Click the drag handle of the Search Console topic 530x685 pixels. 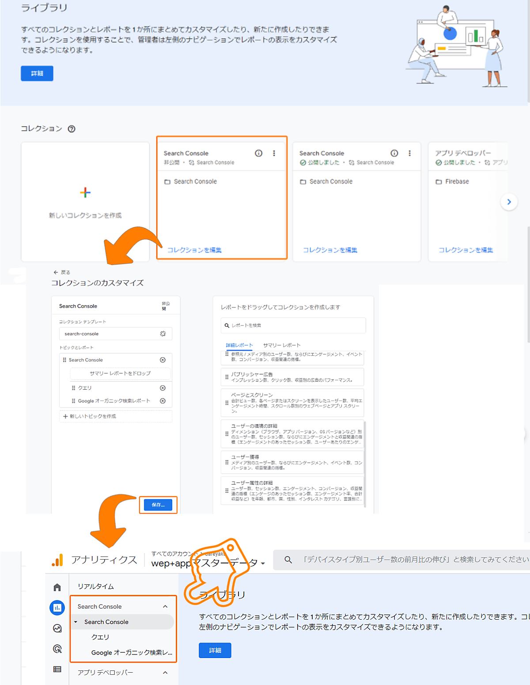[x=64, y=360]
